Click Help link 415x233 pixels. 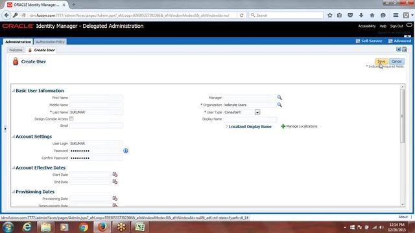point(383,26)
